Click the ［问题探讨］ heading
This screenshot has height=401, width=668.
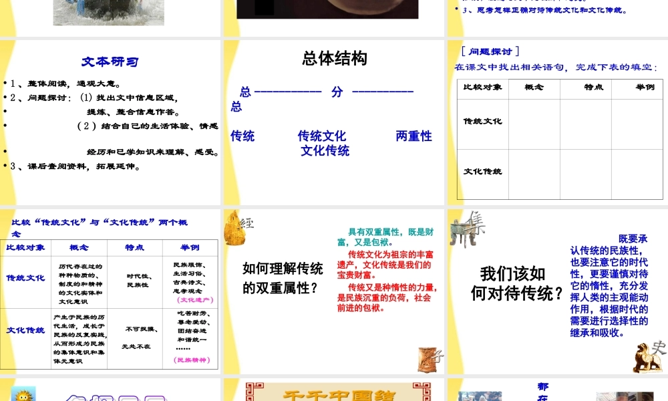tap(490, 51)
